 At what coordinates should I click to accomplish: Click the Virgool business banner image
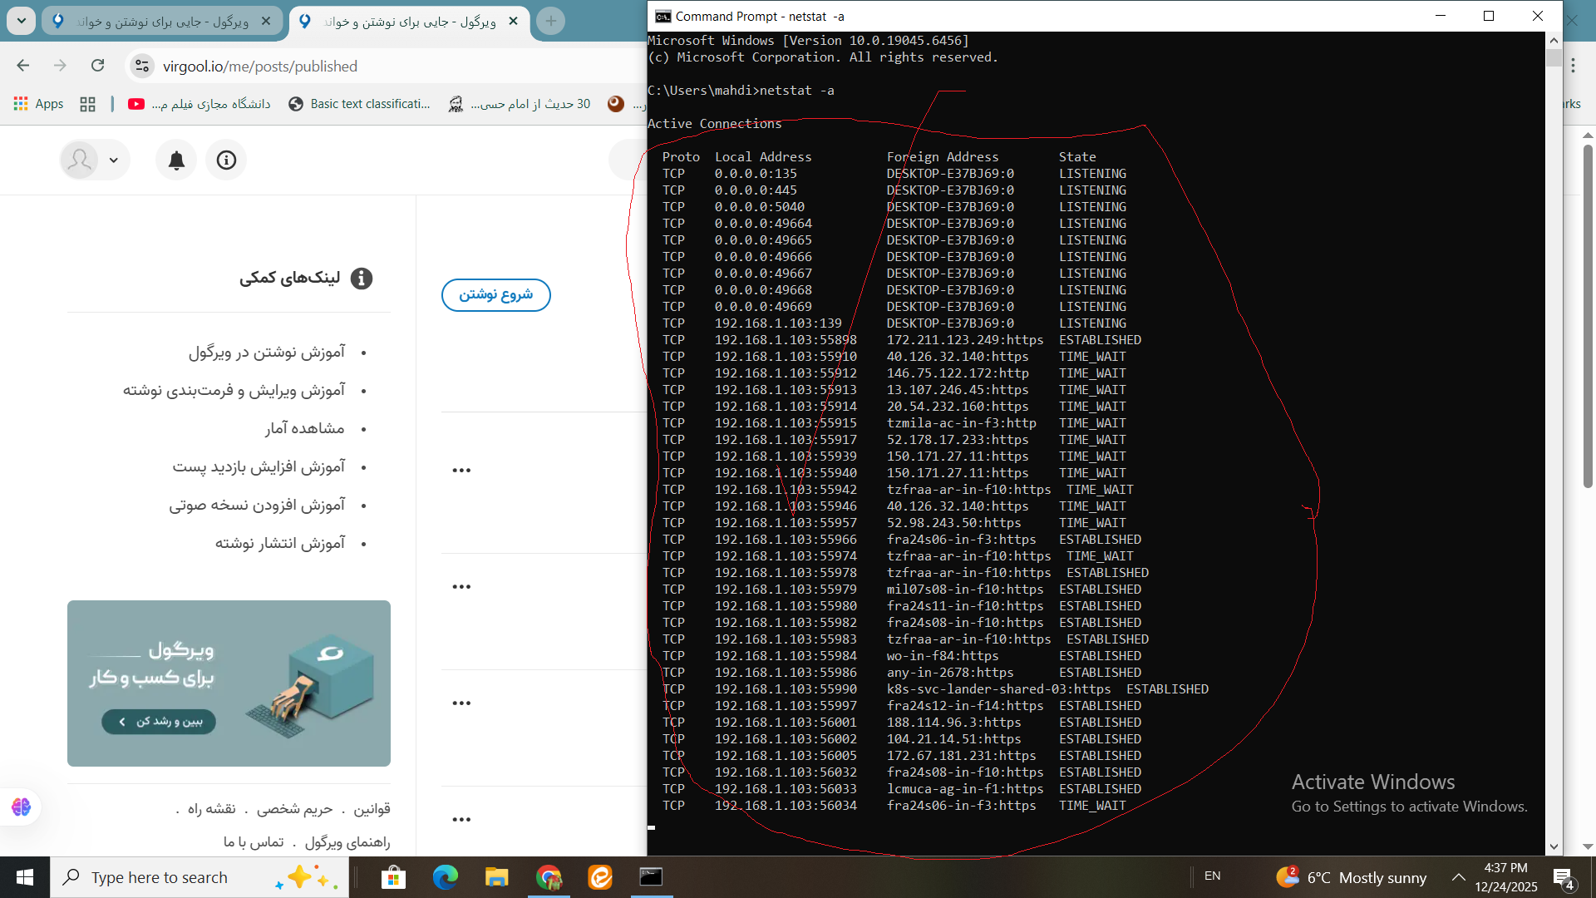[x=229, y=683]
